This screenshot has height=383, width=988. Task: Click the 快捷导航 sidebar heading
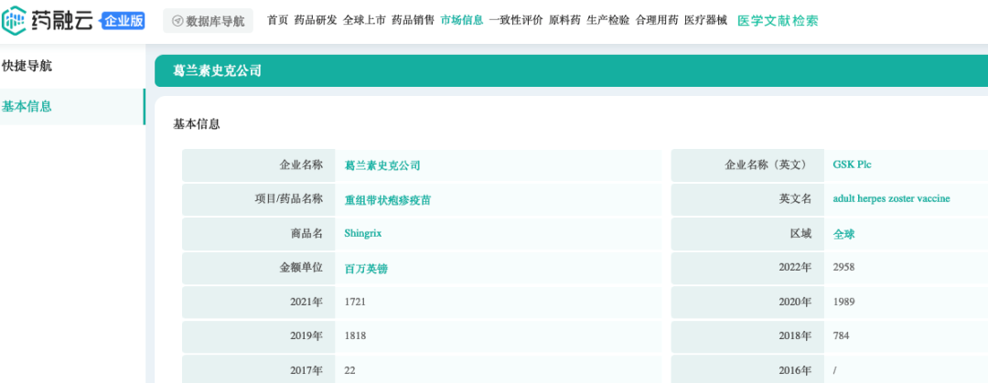[x=27, y=66]
